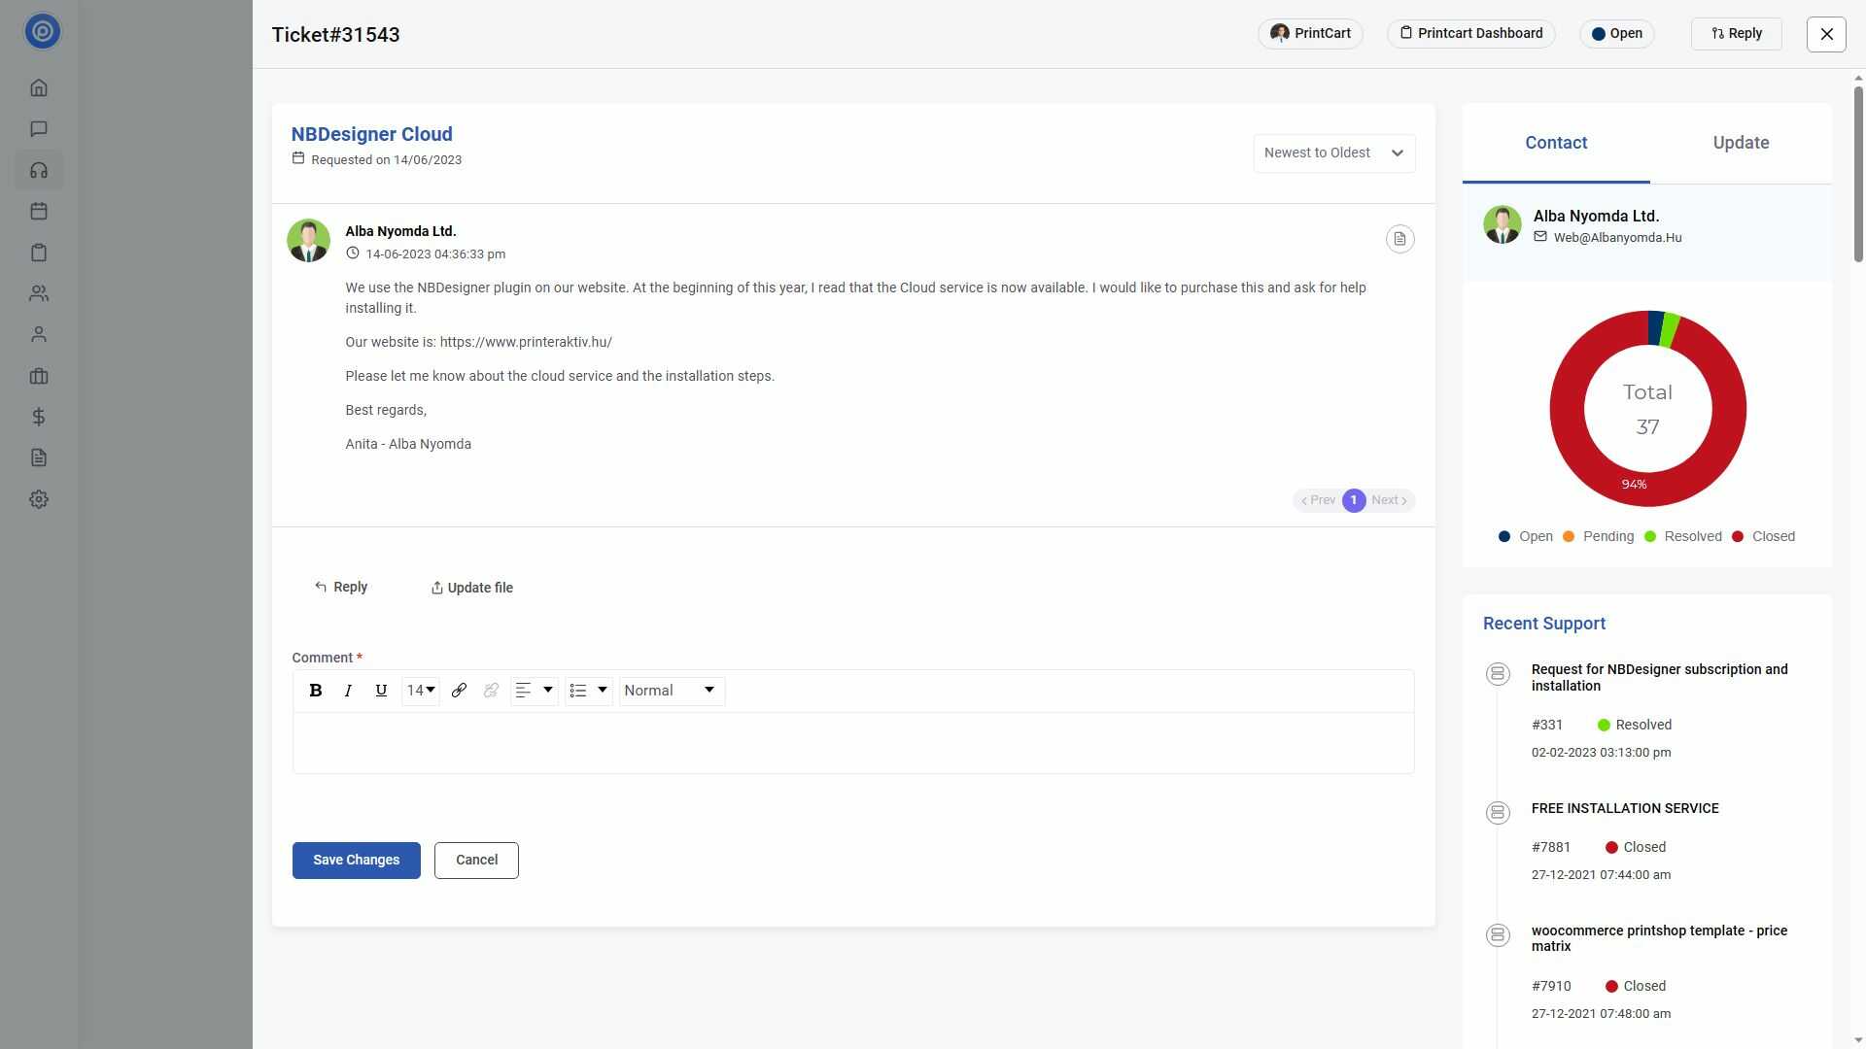Open the dollar sign billing icon
The height and width of the screenshot is (1049, 1866).
click(39, 417)
